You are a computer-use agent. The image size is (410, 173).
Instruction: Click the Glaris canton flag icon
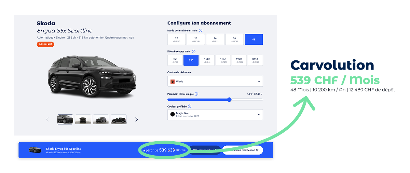click(173, 82)
